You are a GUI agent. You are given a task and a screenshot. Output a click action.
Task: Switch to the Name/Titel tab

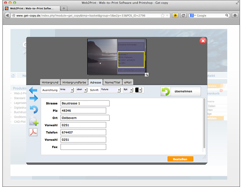112,82
